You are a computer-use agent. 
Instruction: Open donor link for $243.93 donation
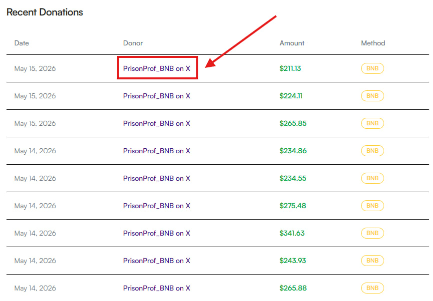pyautogui.click(x=157, y=261)
